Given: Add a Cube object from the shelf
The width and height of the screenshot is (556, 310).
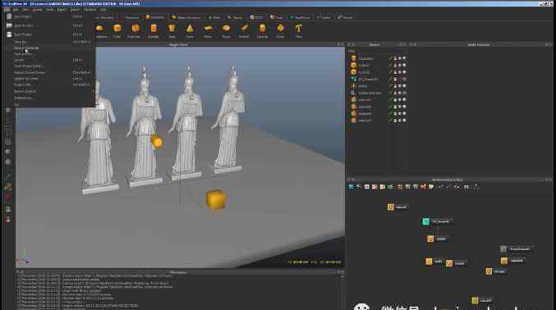Looking at the screenshot, I should coord(117,31).
